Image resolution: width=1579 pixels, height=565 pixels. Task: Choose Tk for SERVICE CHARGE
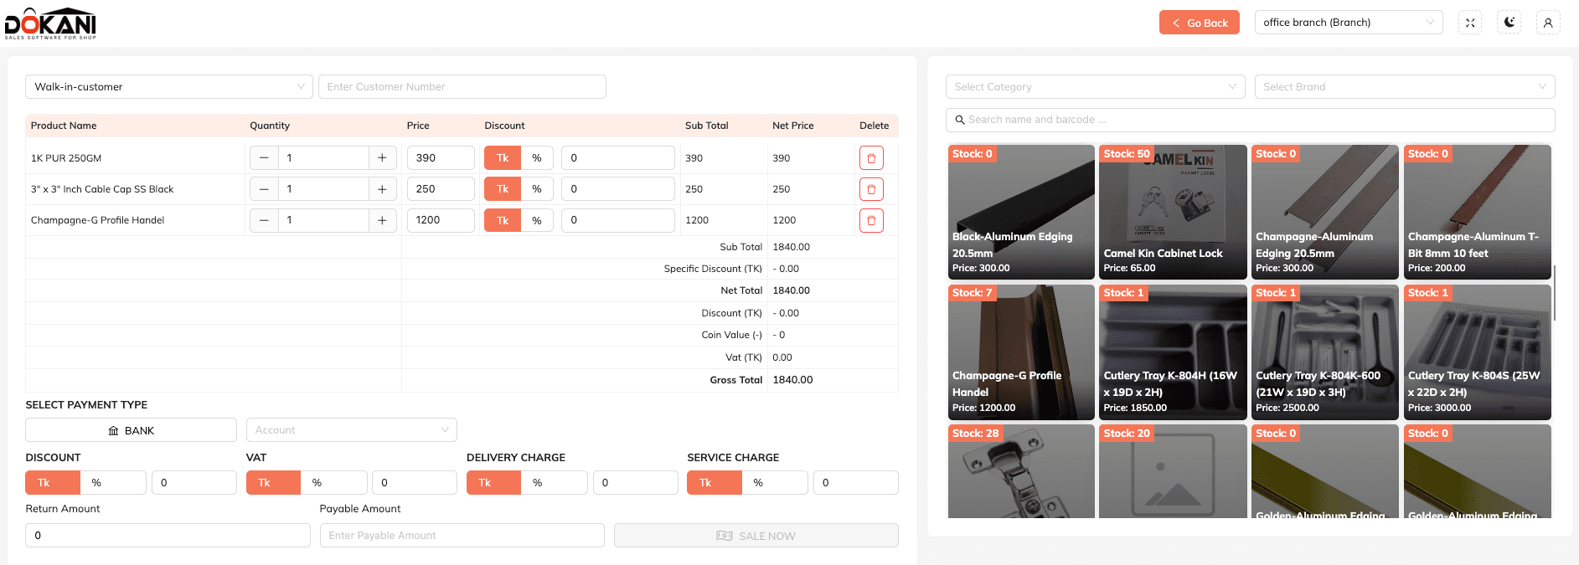[x=715, y=483]
